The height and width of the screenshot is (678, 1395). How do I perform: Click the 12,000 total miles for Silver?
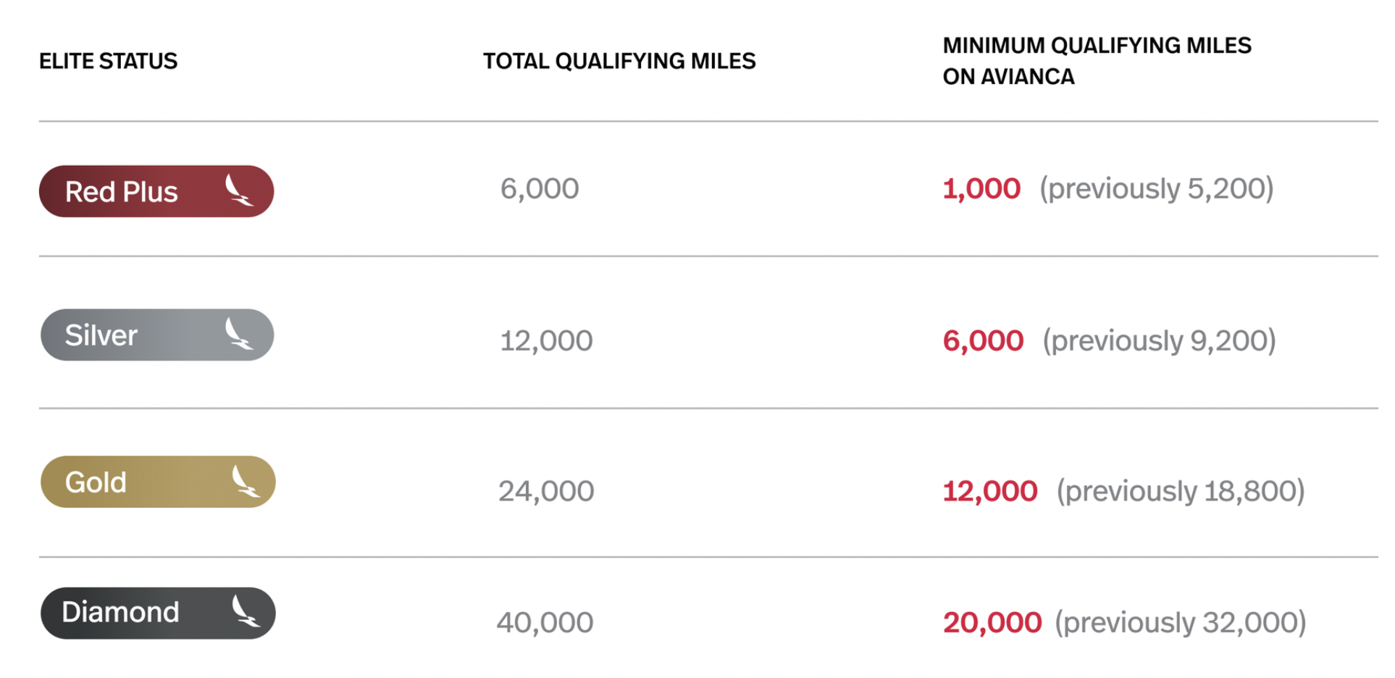546,340
